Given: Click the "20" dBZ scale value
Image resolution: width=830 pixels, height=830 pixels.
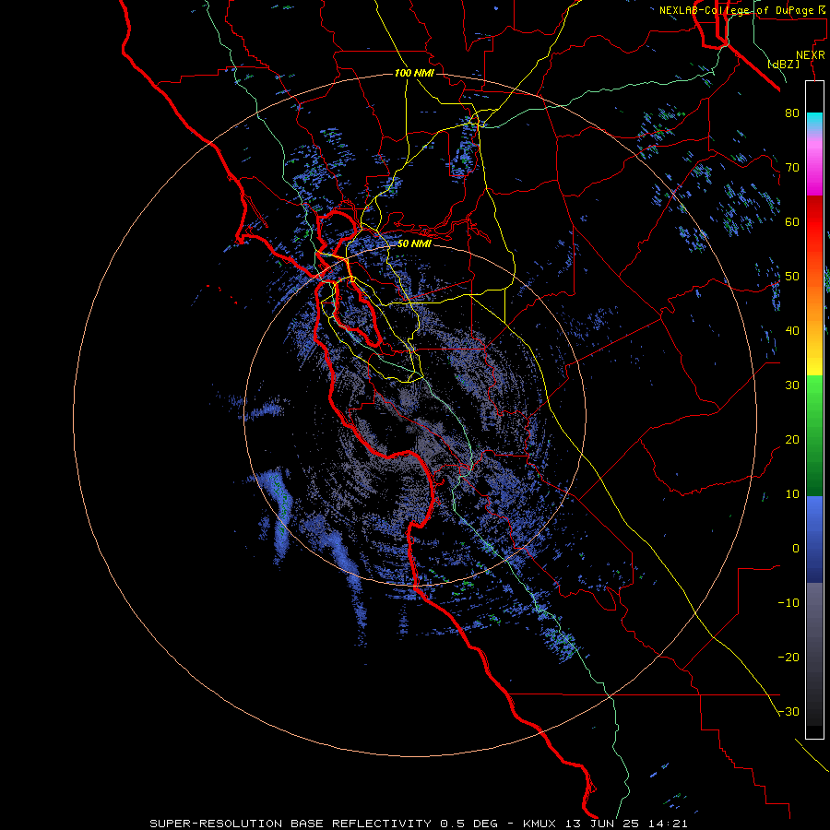Looking at the screenshot, I should pyautogui.click(x=792, y=440).
